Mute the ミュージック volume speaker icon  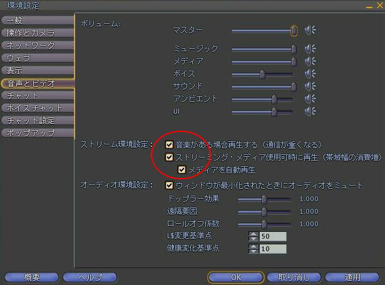coord(310,49)
